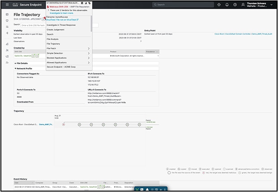Click the 5ad3c37e SHA link under Created by
The height and width of the screenshot is (192, 278).
(23, 56)
